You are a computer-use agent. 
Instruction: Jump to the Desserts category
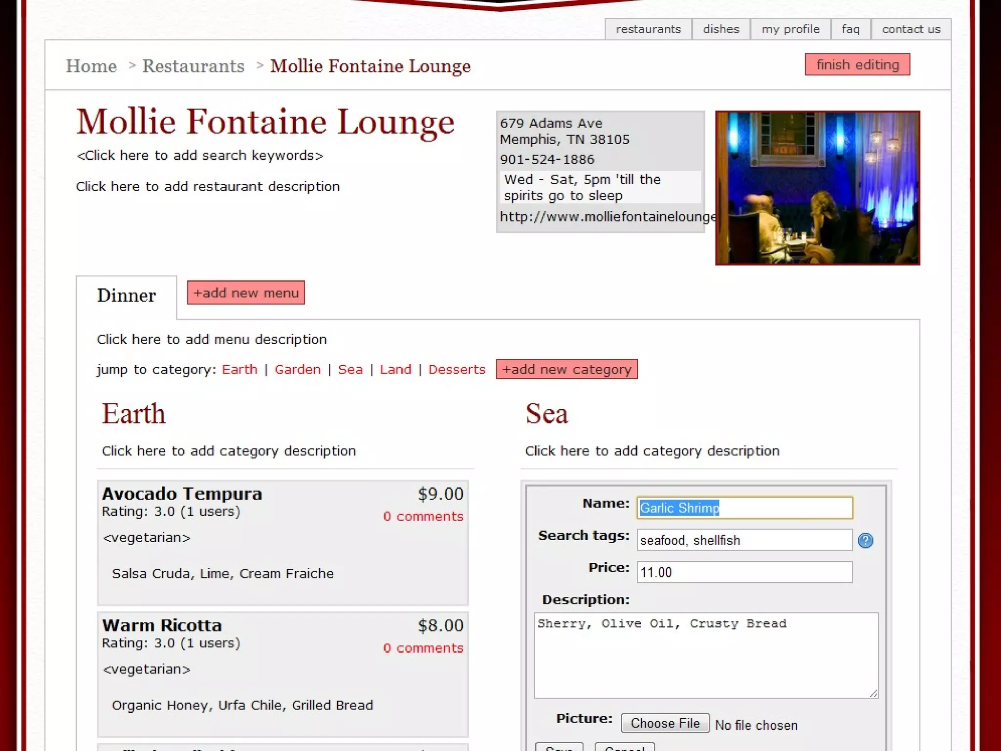pos(457,369)
